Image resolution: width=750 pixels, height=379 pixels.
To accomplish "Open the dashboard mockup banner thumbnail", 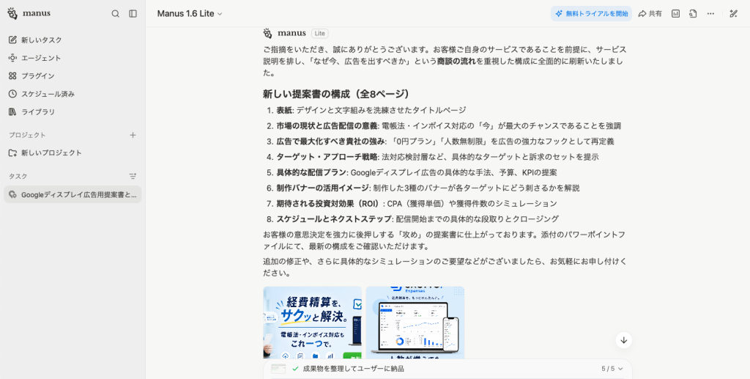I will (x=415, y=323).
